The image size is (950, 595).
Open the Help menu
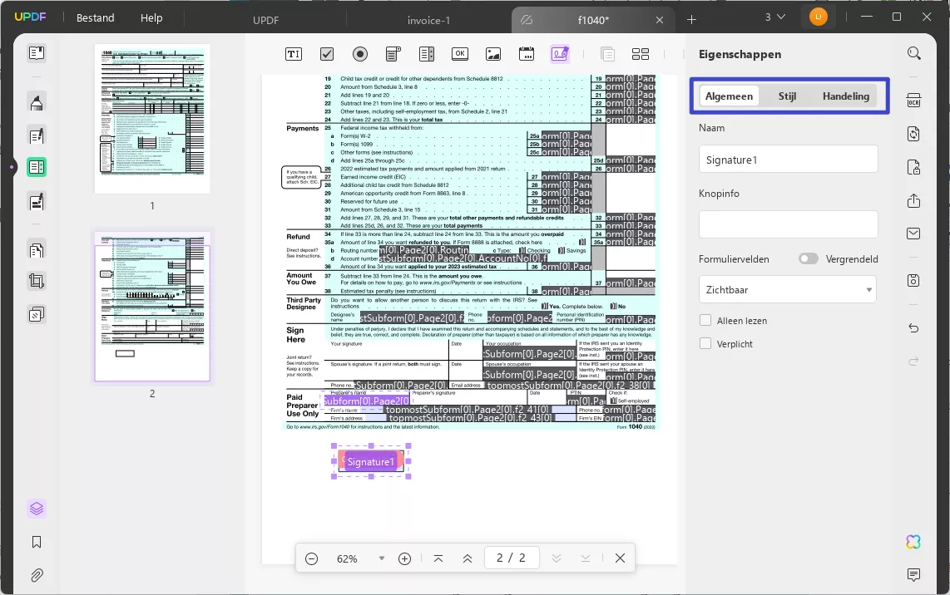coord(151,17)
